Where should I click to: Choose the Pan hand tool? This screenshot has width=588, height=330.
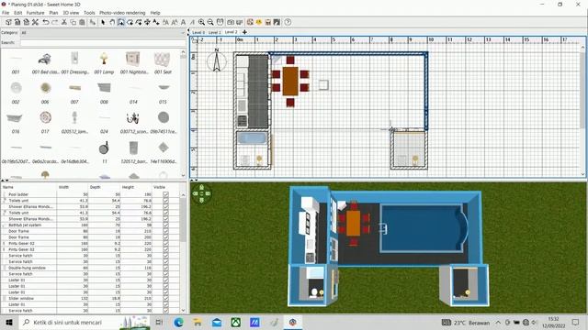pos(112,22)
